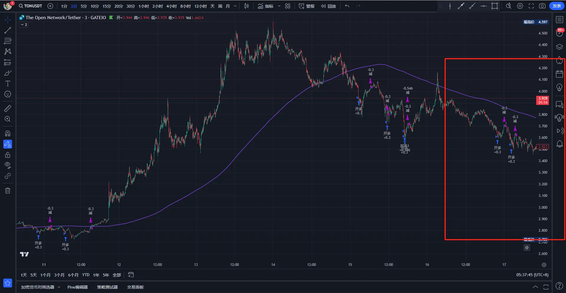Screen dimensions: 566x293
Task: Open the Fibonacci retracement tools
Action: coord(8,41)
